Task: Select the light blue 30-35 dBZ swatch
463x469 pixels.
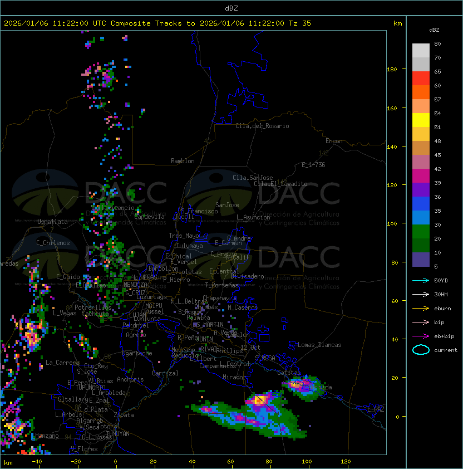Action: (x=421, y=218)
